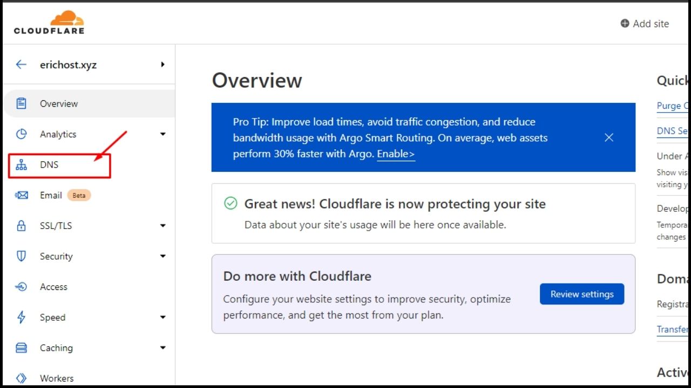The width and height of the screenshot is (691, 388).
Task: Click the Email Beta envelope icon
Action: (x=21, y=195)
